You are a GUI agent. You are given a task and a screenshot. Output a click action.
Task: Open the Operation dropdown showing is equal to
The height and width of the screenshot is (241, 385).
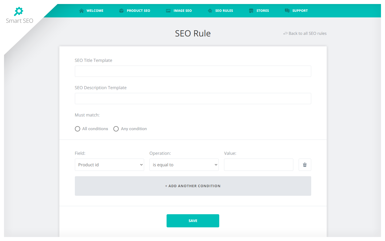click(x=184, y=165)
